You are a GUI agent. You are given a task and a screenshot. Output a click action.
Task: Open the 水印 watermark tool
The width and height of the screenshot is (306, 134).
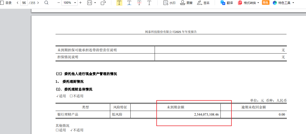[x=169, y=3]
